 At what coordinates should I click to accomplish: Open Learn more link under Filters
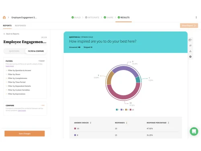click(x=10, y=66)
